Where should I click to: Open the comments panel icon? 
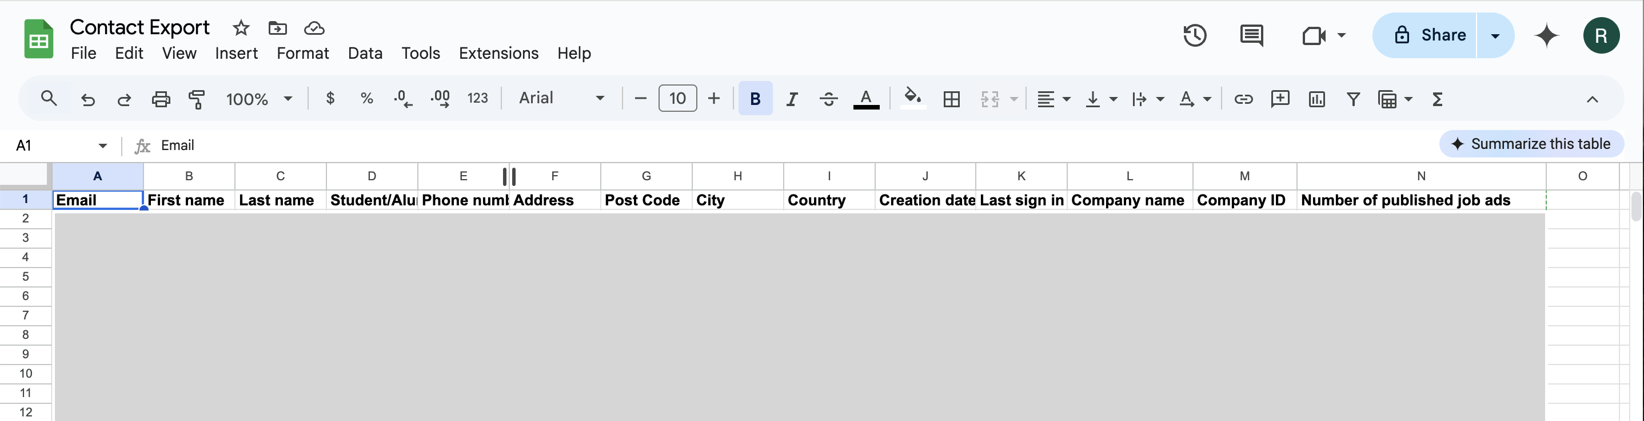point(1251,36)
